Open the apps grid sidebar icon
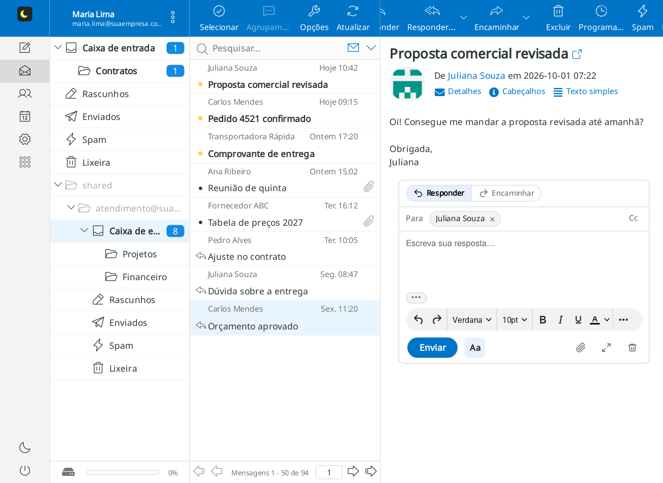 (24, 162)
